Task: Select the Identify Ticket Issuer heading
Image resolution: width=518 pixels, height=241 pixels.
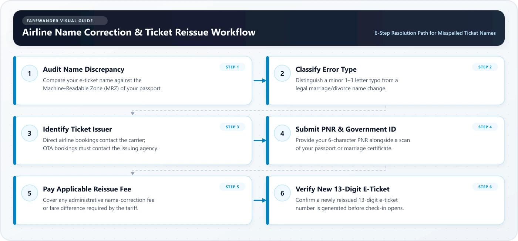Action: 77,129
